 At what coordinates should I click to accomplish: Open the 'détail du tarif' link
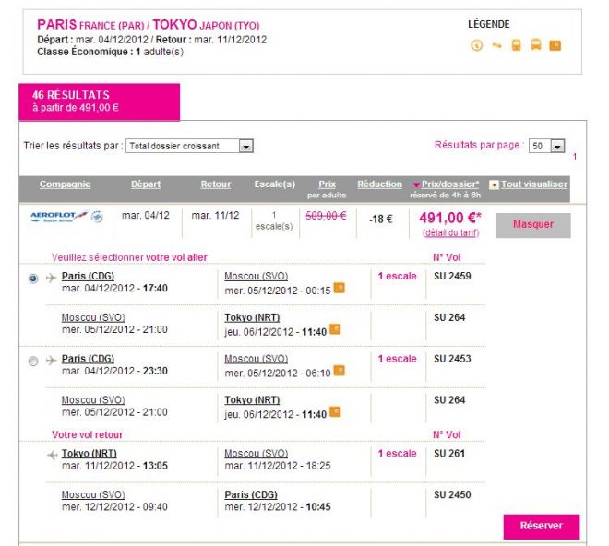tap(450, 233)
